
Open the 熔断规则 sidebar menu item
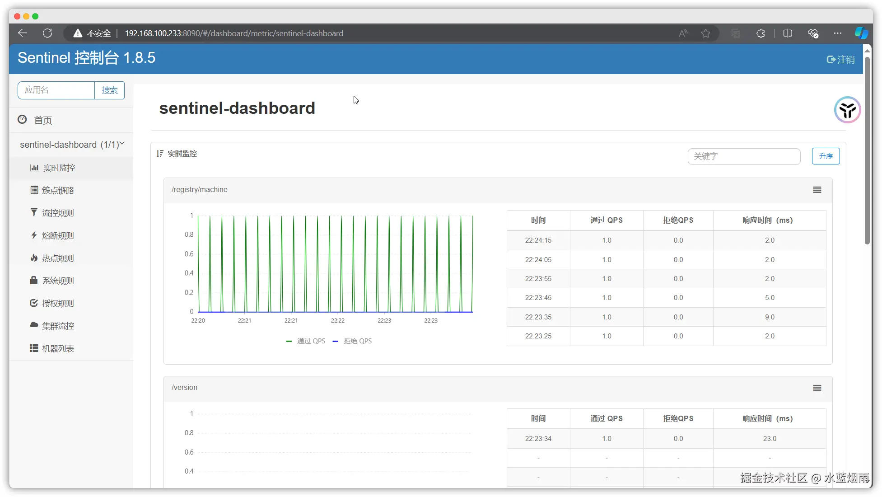tap(58, 235)
